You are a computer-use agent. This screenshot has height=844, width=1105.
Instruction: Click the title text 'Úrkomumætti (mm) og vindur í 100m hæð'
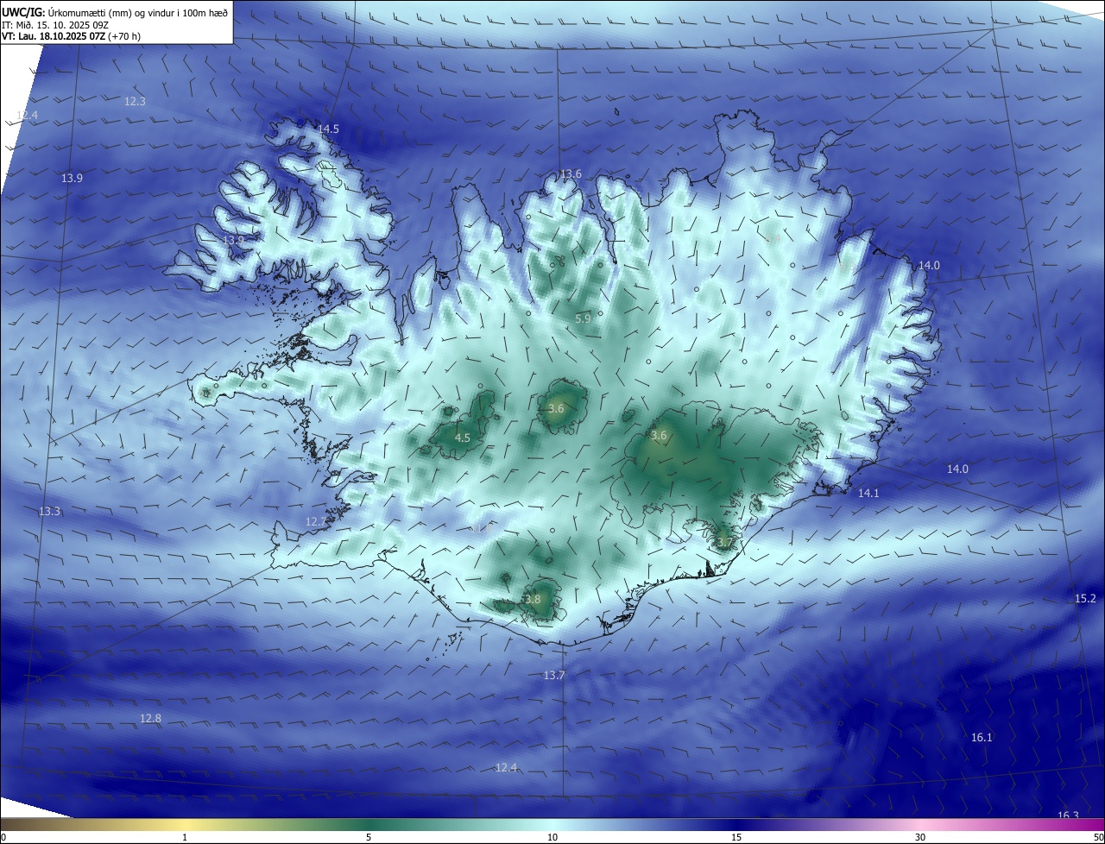(x=138, y=11)
